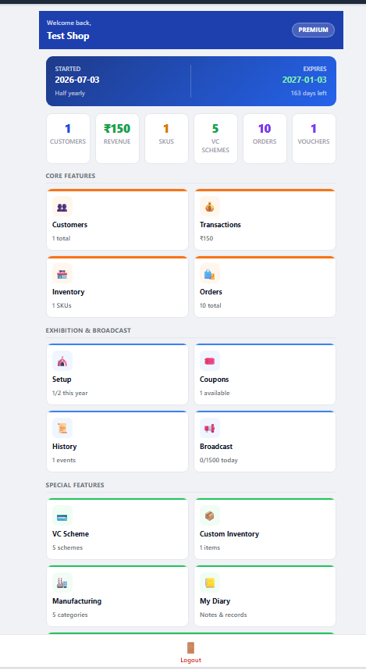Open the VC Schemes stat tile
Viewport: 366px width, 670px height.
pyautogui.click(x=215, y=138)
